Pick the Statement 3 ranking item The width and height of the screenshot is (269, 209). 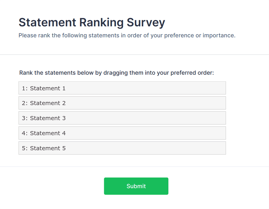point(122,118)
